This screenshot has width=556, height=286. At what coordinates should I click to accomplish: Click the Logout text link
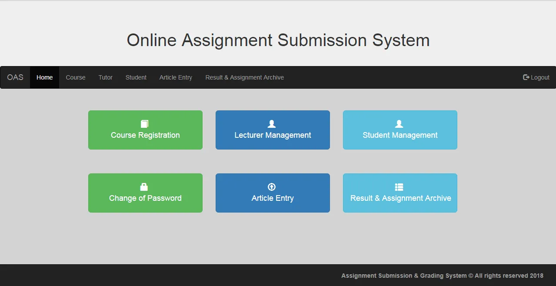pyautogui.click(x=540, y=77)
